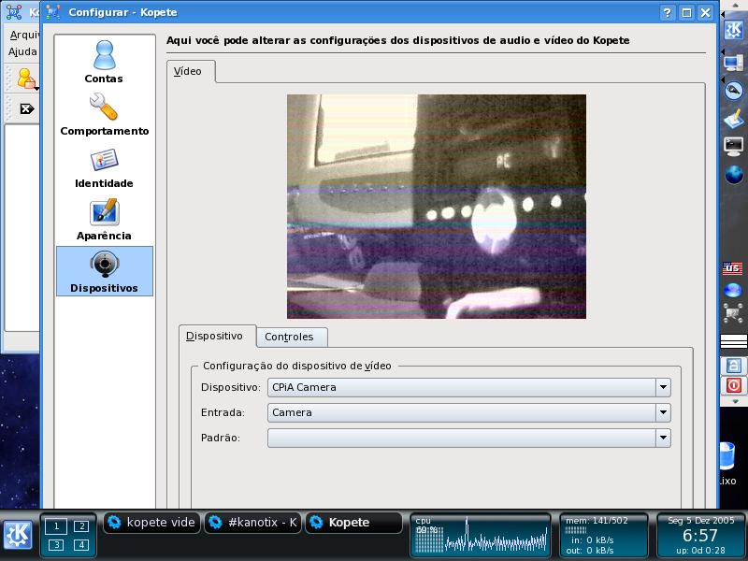Open the Comportamento settings section
Viewport: 748px width, 561px height.
104,114
